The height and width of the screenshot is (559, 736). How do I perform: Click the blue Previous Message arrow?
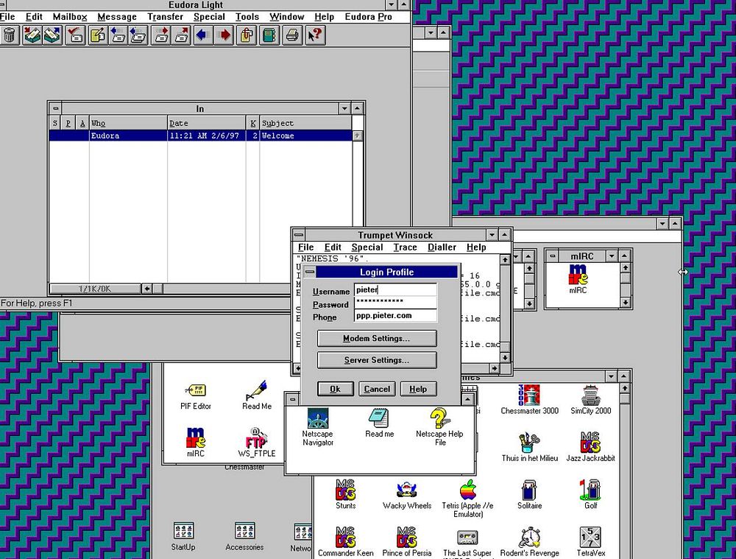pyautogui.click(x=203, y=35)
